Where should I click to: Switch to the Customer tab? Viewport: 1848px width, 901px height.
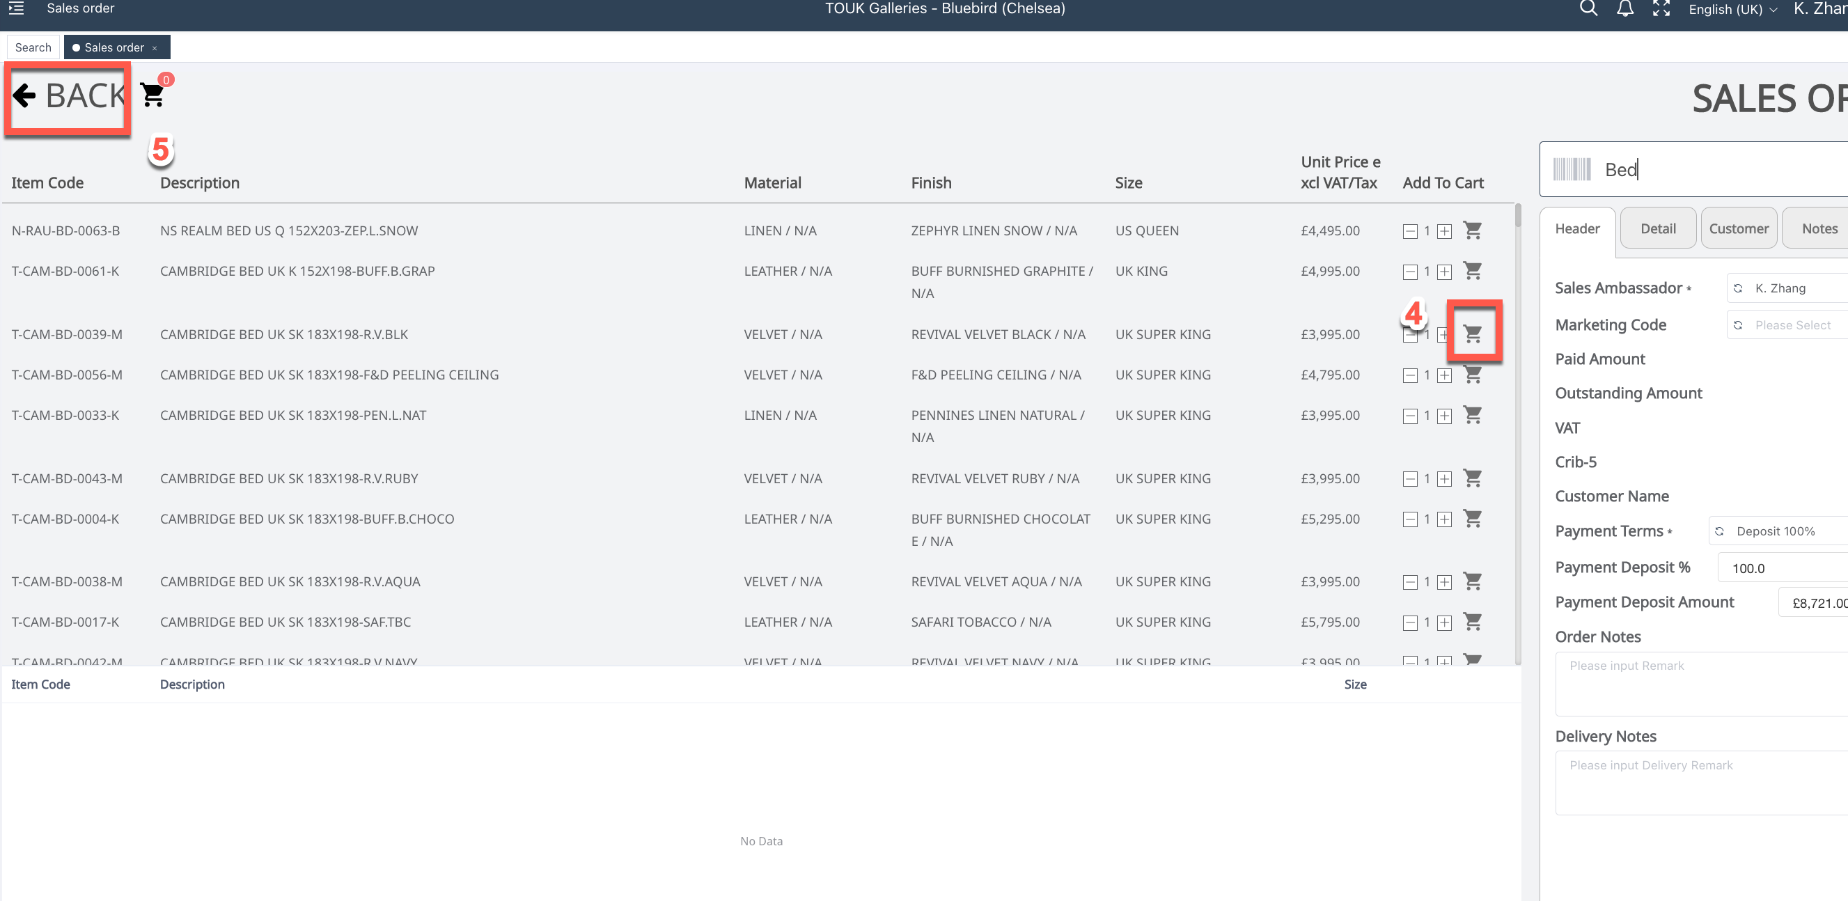point(1738,229)
